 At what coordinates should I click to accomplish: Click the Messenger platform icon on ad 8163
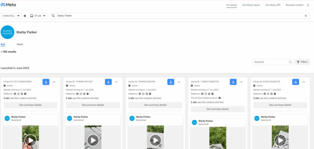275,94
